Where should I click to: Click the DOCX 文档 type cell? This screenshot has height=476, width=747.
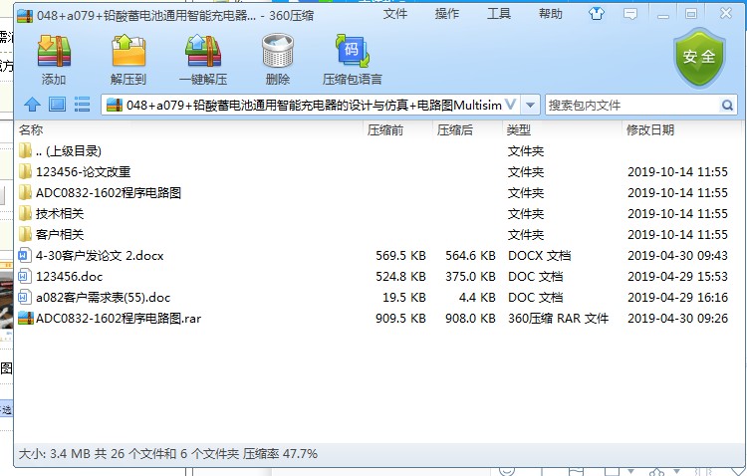tap(539, 256)
